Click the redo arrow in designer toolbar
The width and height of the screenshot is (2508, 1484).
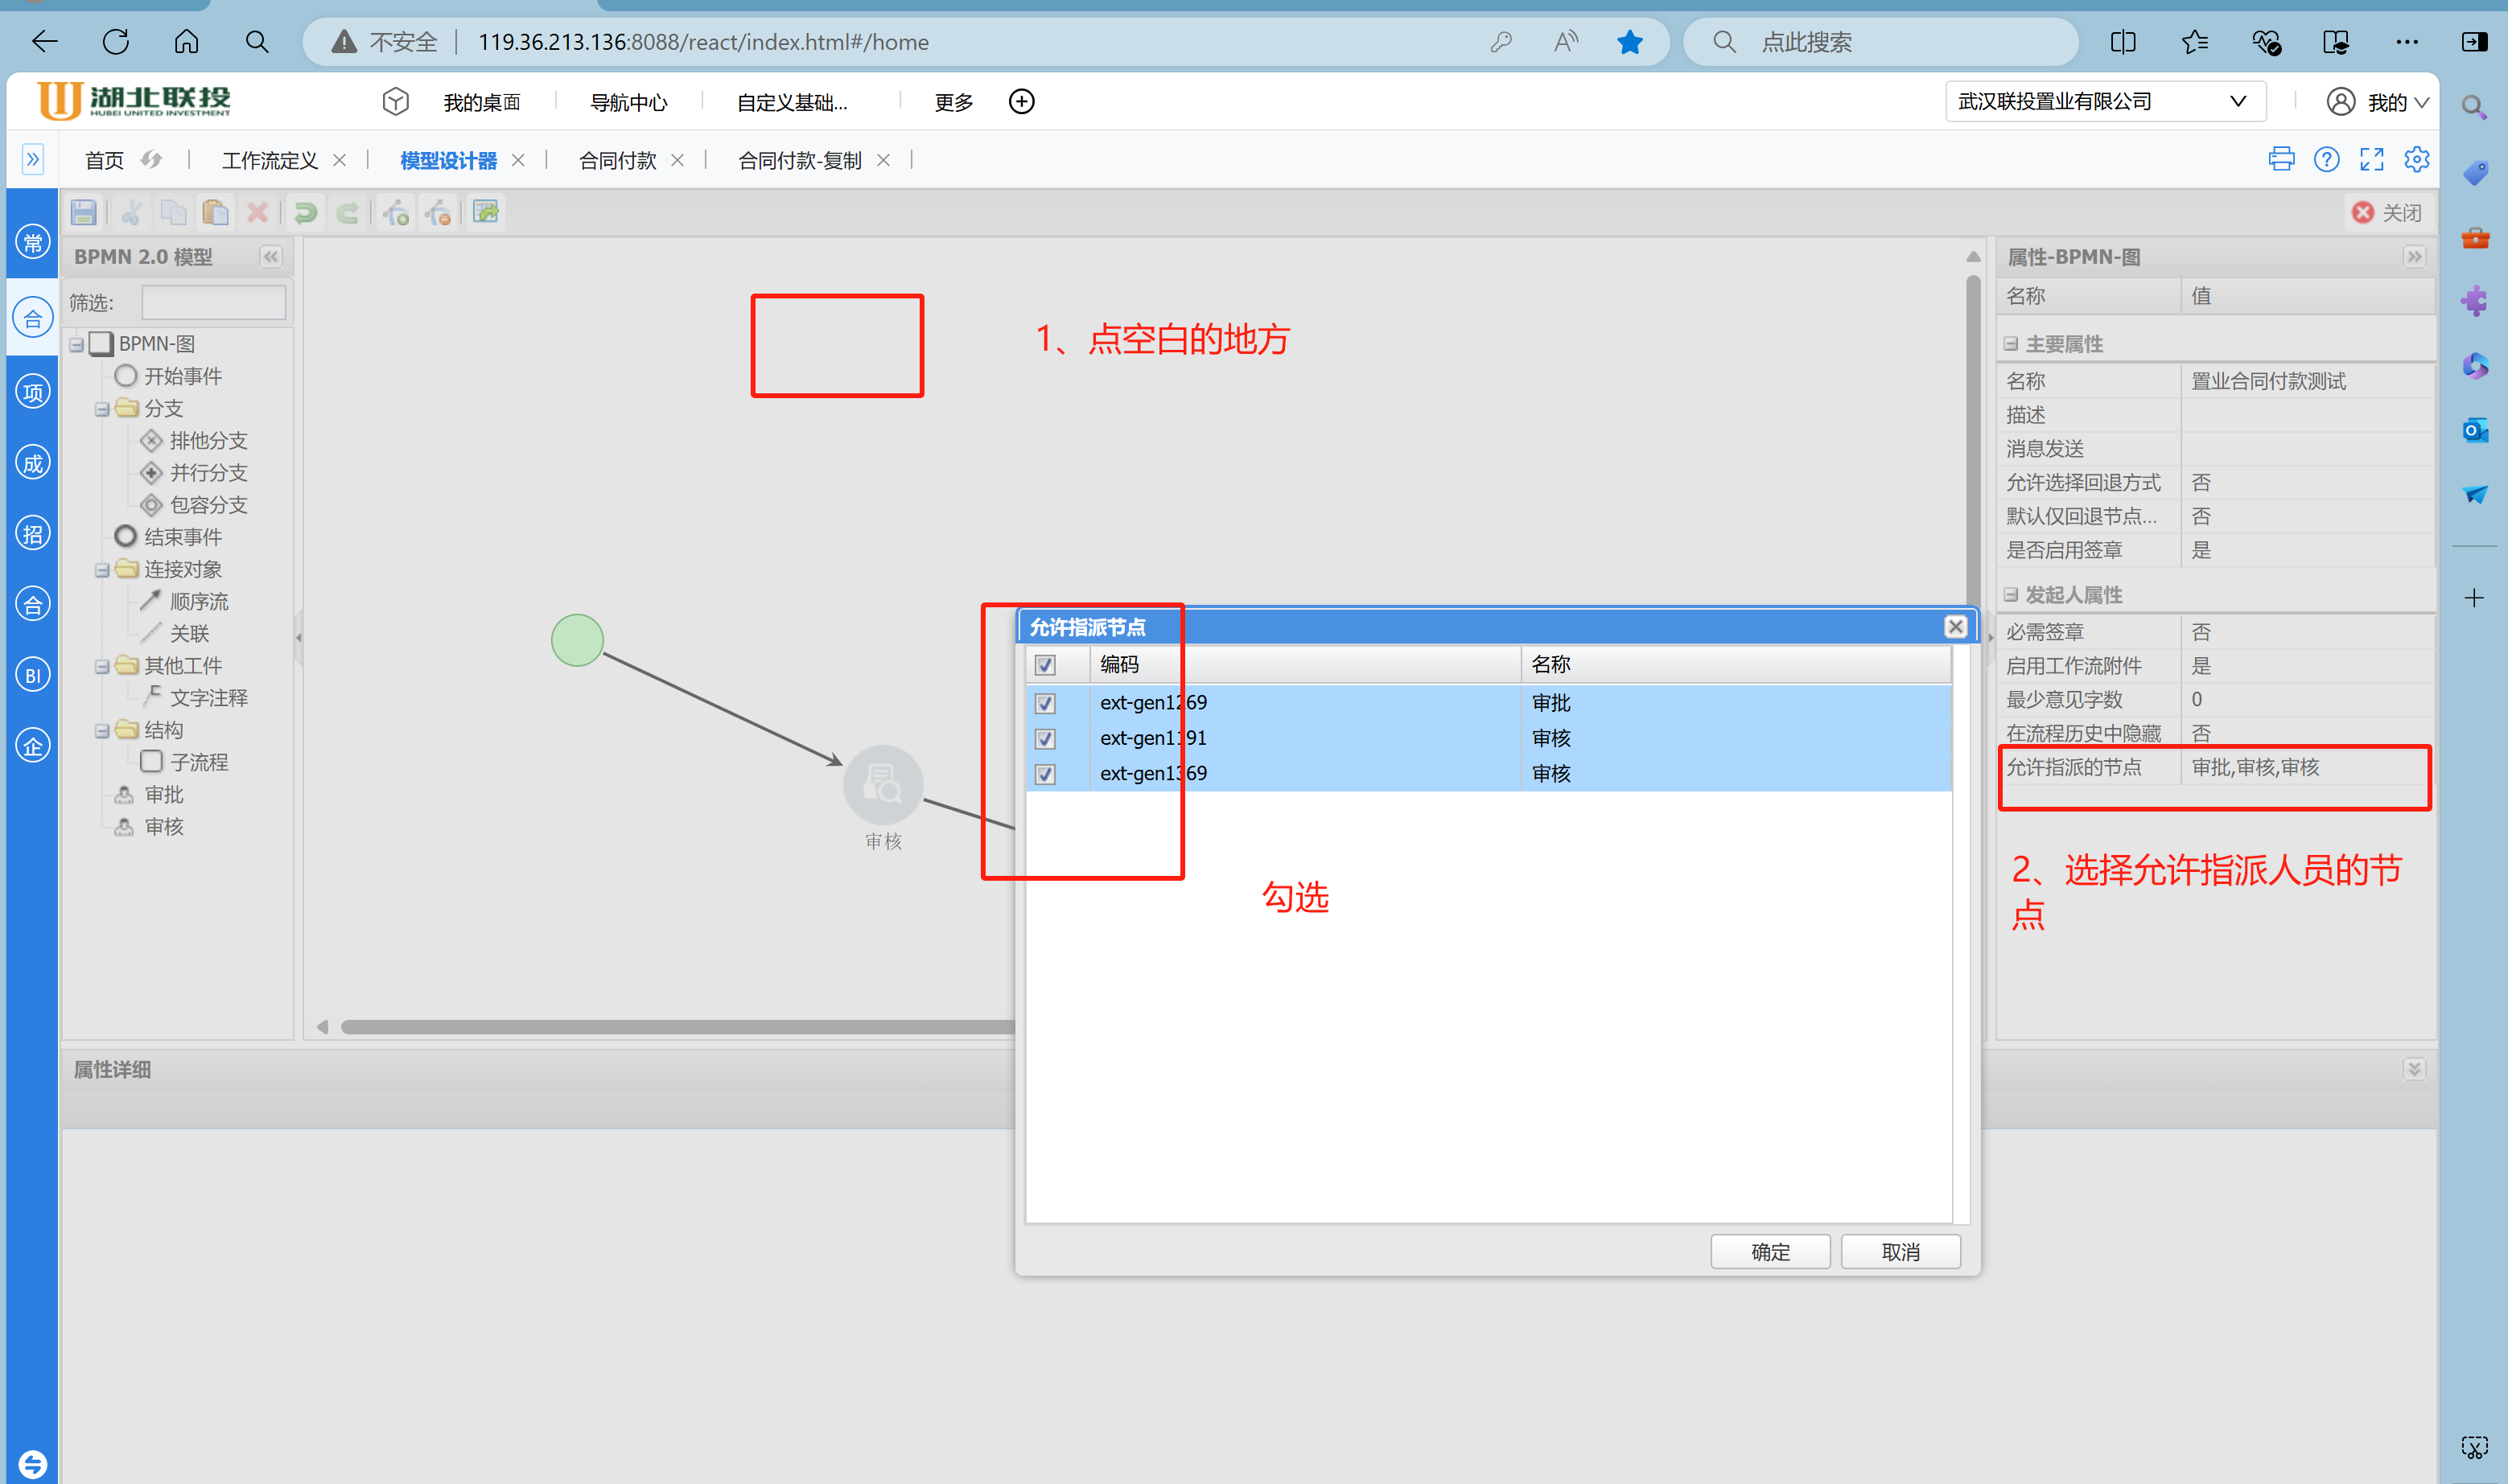pyautogui.click(x=347, y=212)
